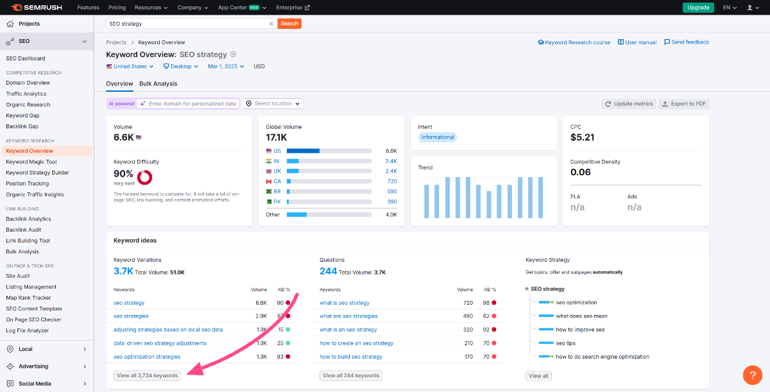Click the plus icon beside SEO strategy title
This screenshot has width=770, height=392.
[234, 55]
